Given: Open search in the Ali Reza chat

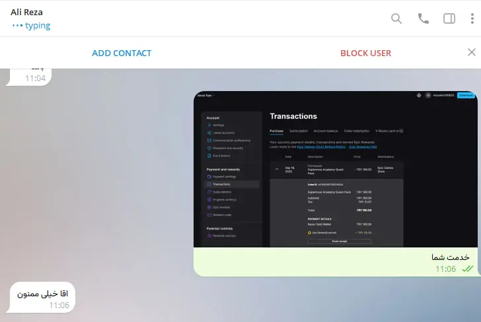Looking at the screenshot, I should (x=396, y=18).
